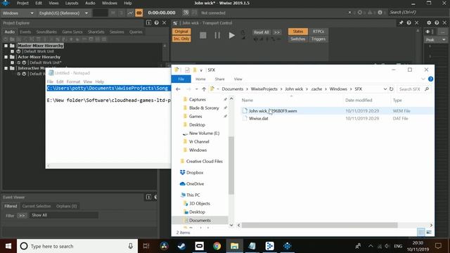Click the Reset All button
450x253 pixels.
point(261,32)
